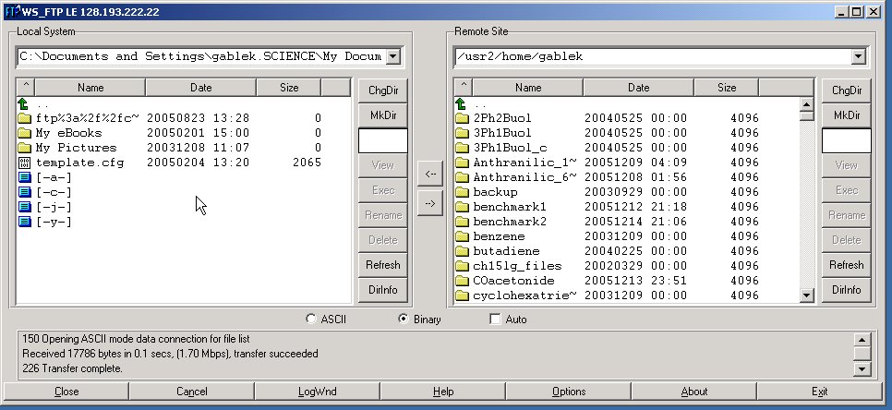Open the Options button

pyautogui.click(x=568, y=392)
